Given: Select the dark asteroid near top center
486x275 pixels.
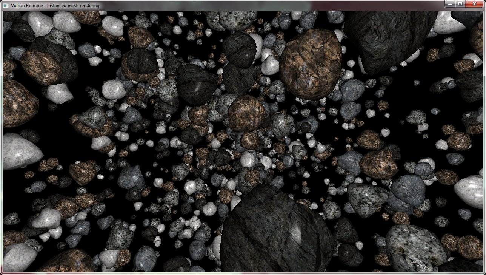Looking at the screenshot, I should point(239,49).
